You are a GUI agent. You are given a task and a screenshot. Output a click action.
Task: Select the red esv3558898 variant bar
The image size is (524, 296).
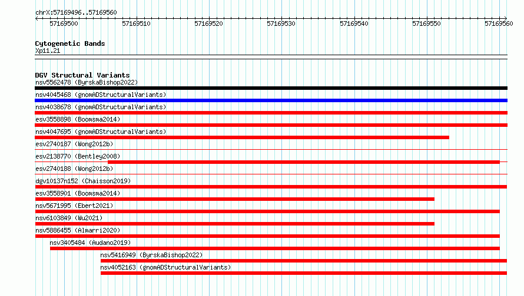[271, 125]
